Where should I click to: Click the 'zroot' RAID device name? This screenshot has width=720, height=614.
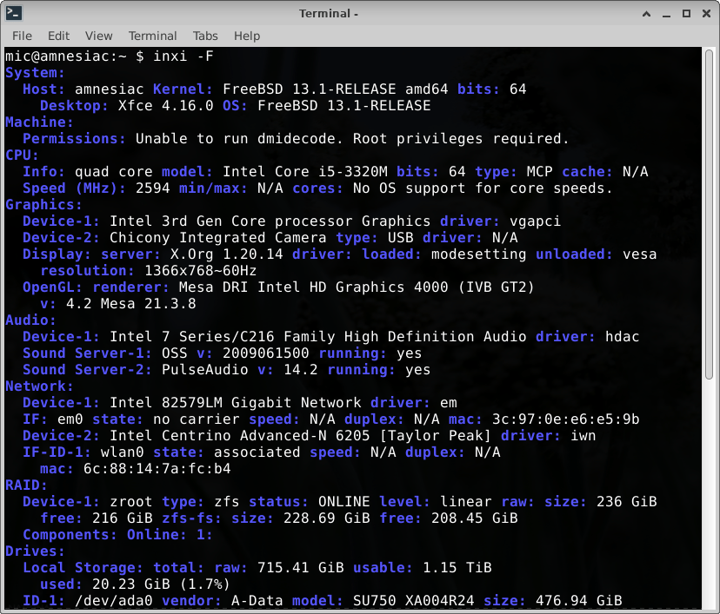(x=131, y=502)
